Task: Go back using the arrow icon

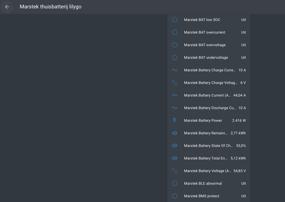Action: (7, 7)
